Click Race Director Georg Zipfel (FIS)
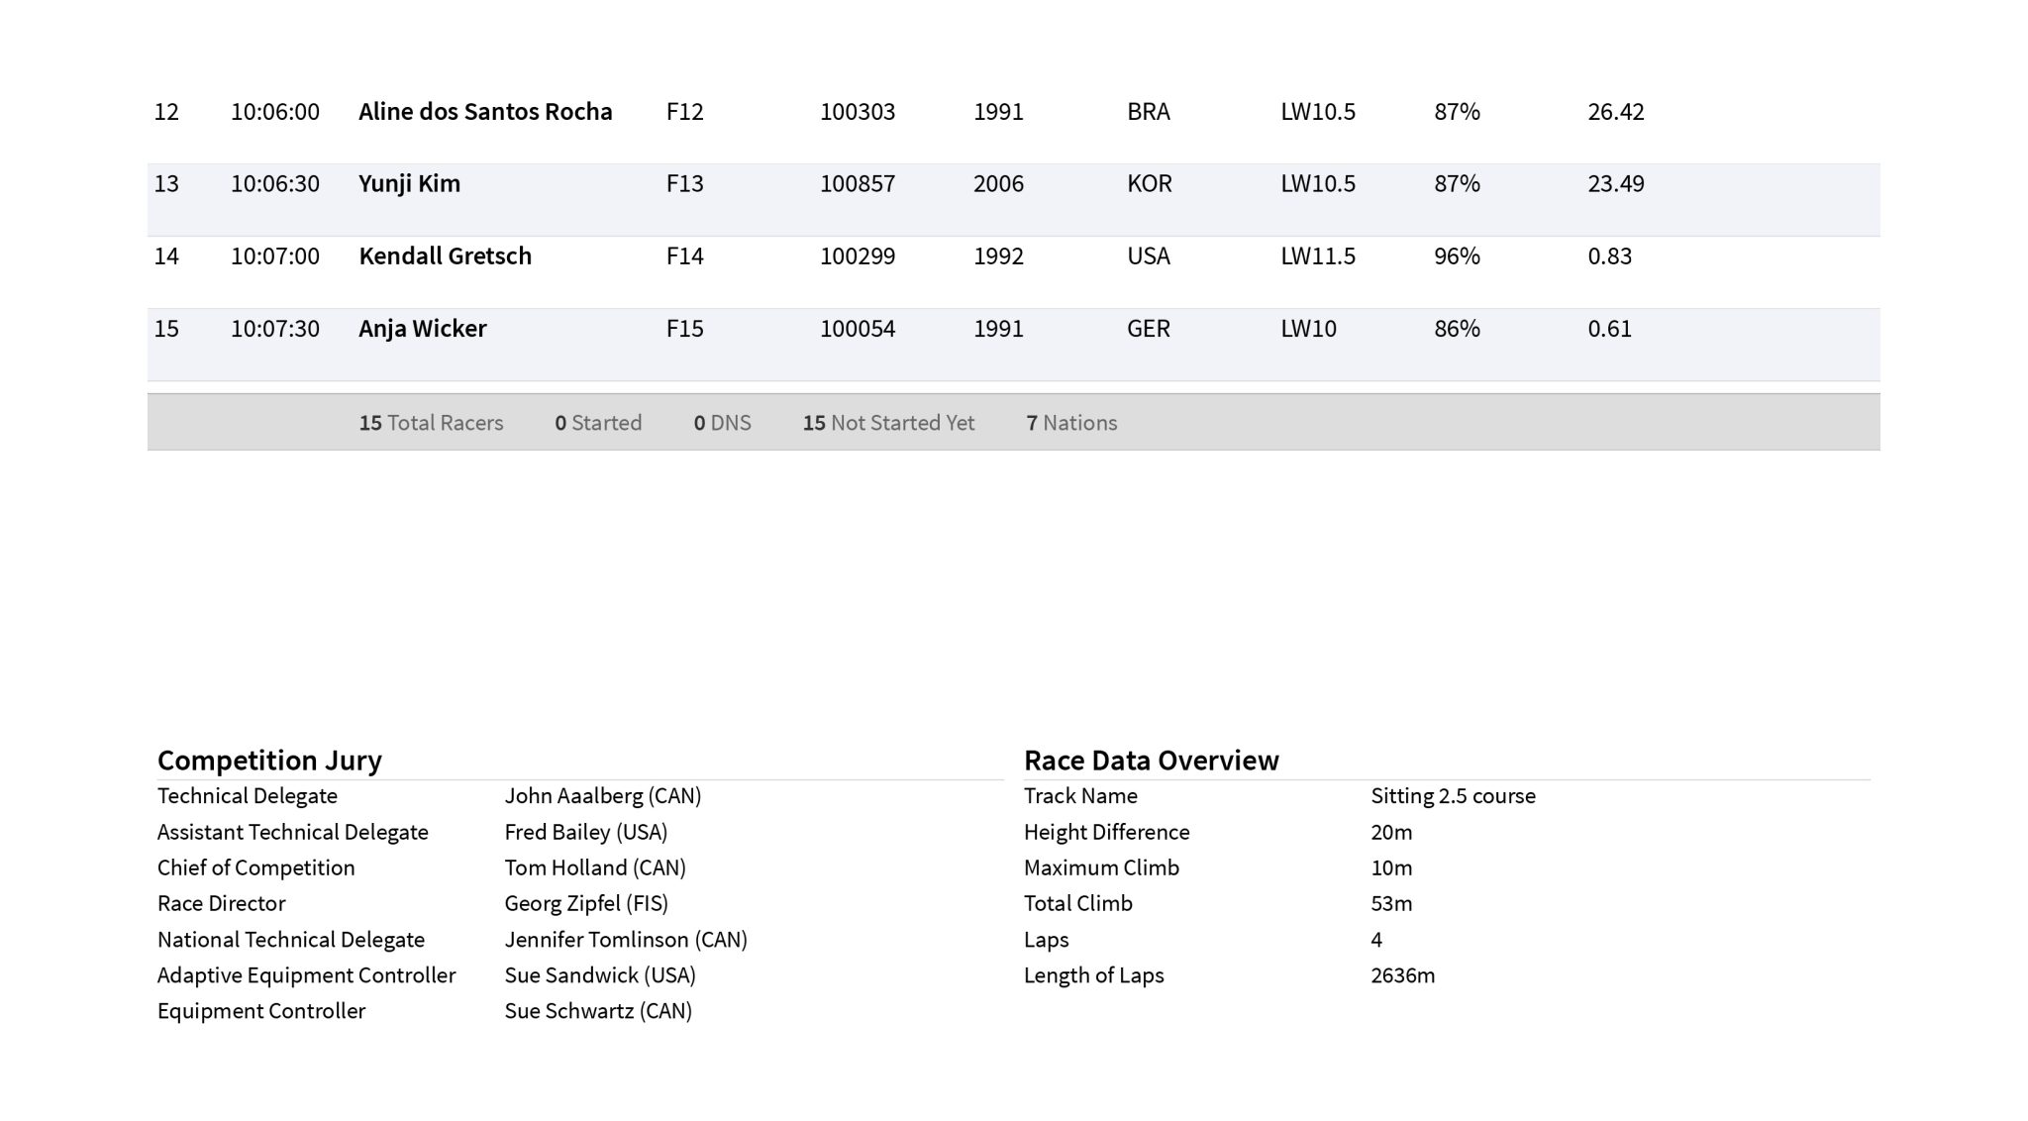 coord(586,903)
